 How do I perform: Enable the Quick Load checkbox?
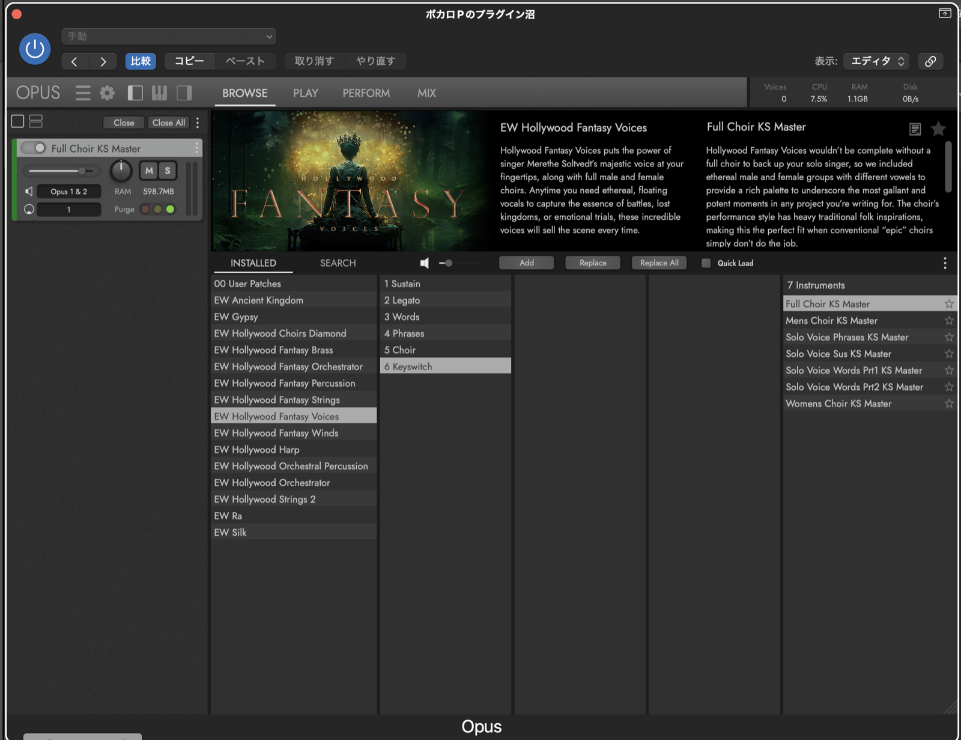(706, 263)
